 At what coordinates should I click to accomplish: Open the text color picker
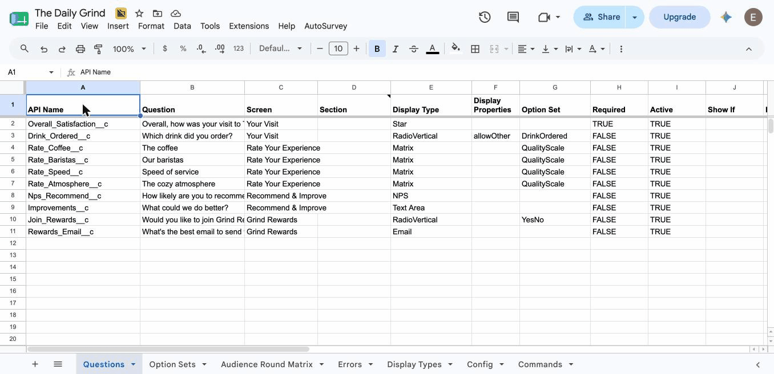433,49
